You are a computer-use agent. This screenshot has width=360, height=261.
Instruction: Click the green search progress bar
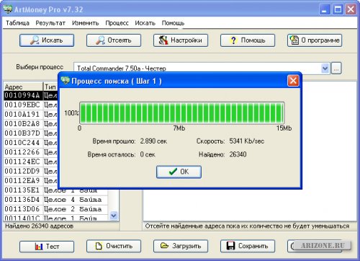(181, 112)
